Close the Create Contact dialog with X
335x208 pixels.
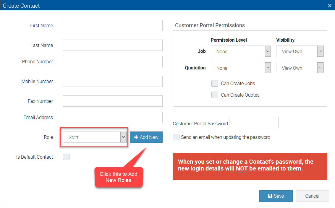330,6
